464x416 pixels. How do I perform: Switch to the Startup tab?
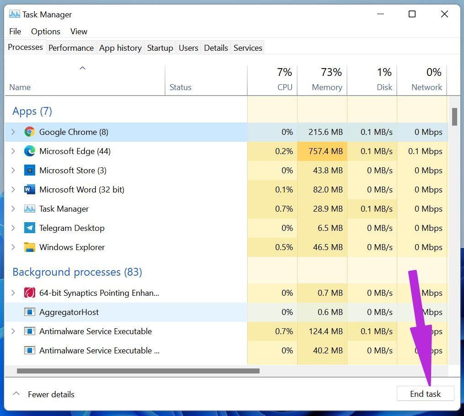click(x=160, y=48)
